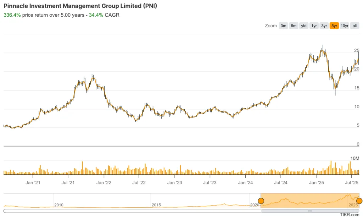Click the navigator scrollbar thumb grip
Screen dimensions: 363x218
click(310, 211)
